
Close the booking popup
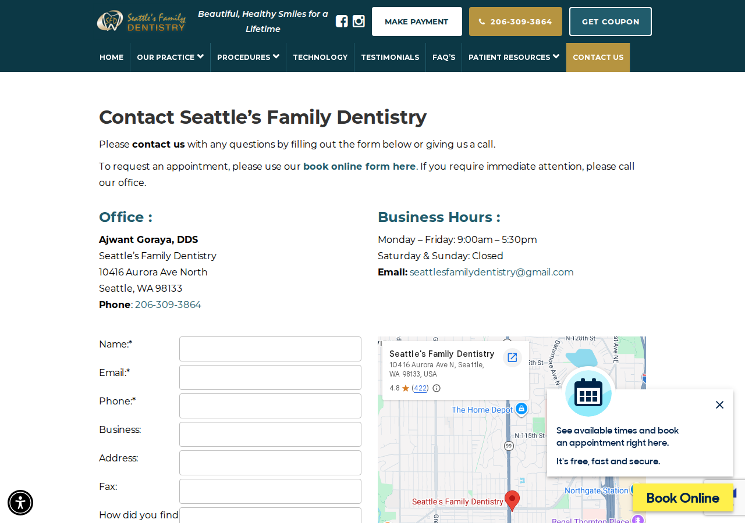pyautogui.click(x=719, y=405)
